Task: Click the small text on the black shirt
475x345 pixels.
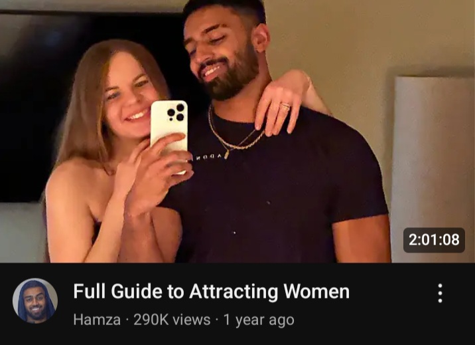Action: pyautogui.click(x=211, y=158)
